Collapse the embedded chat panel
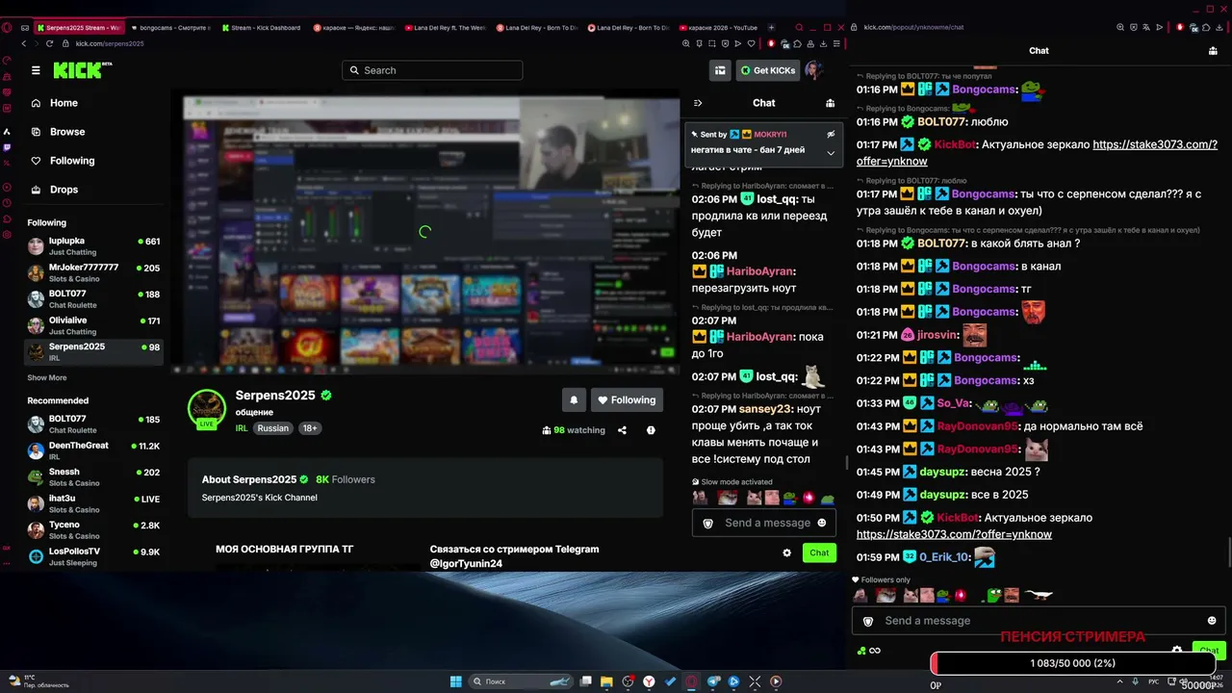 point(698,103)
